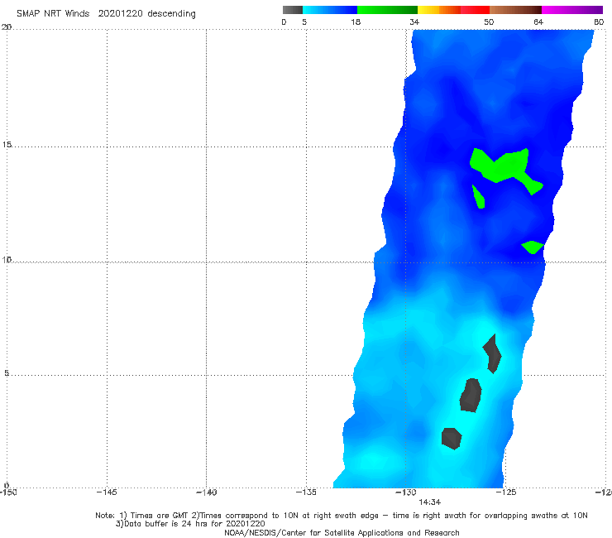Click the color scale label '64'
This screenshot has width=612, height=538.
point(538,22)
